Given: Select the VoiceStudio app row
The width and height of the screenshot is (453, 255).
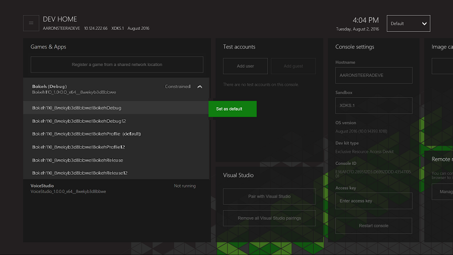Looking at the screenshot, I should point(116,188).
